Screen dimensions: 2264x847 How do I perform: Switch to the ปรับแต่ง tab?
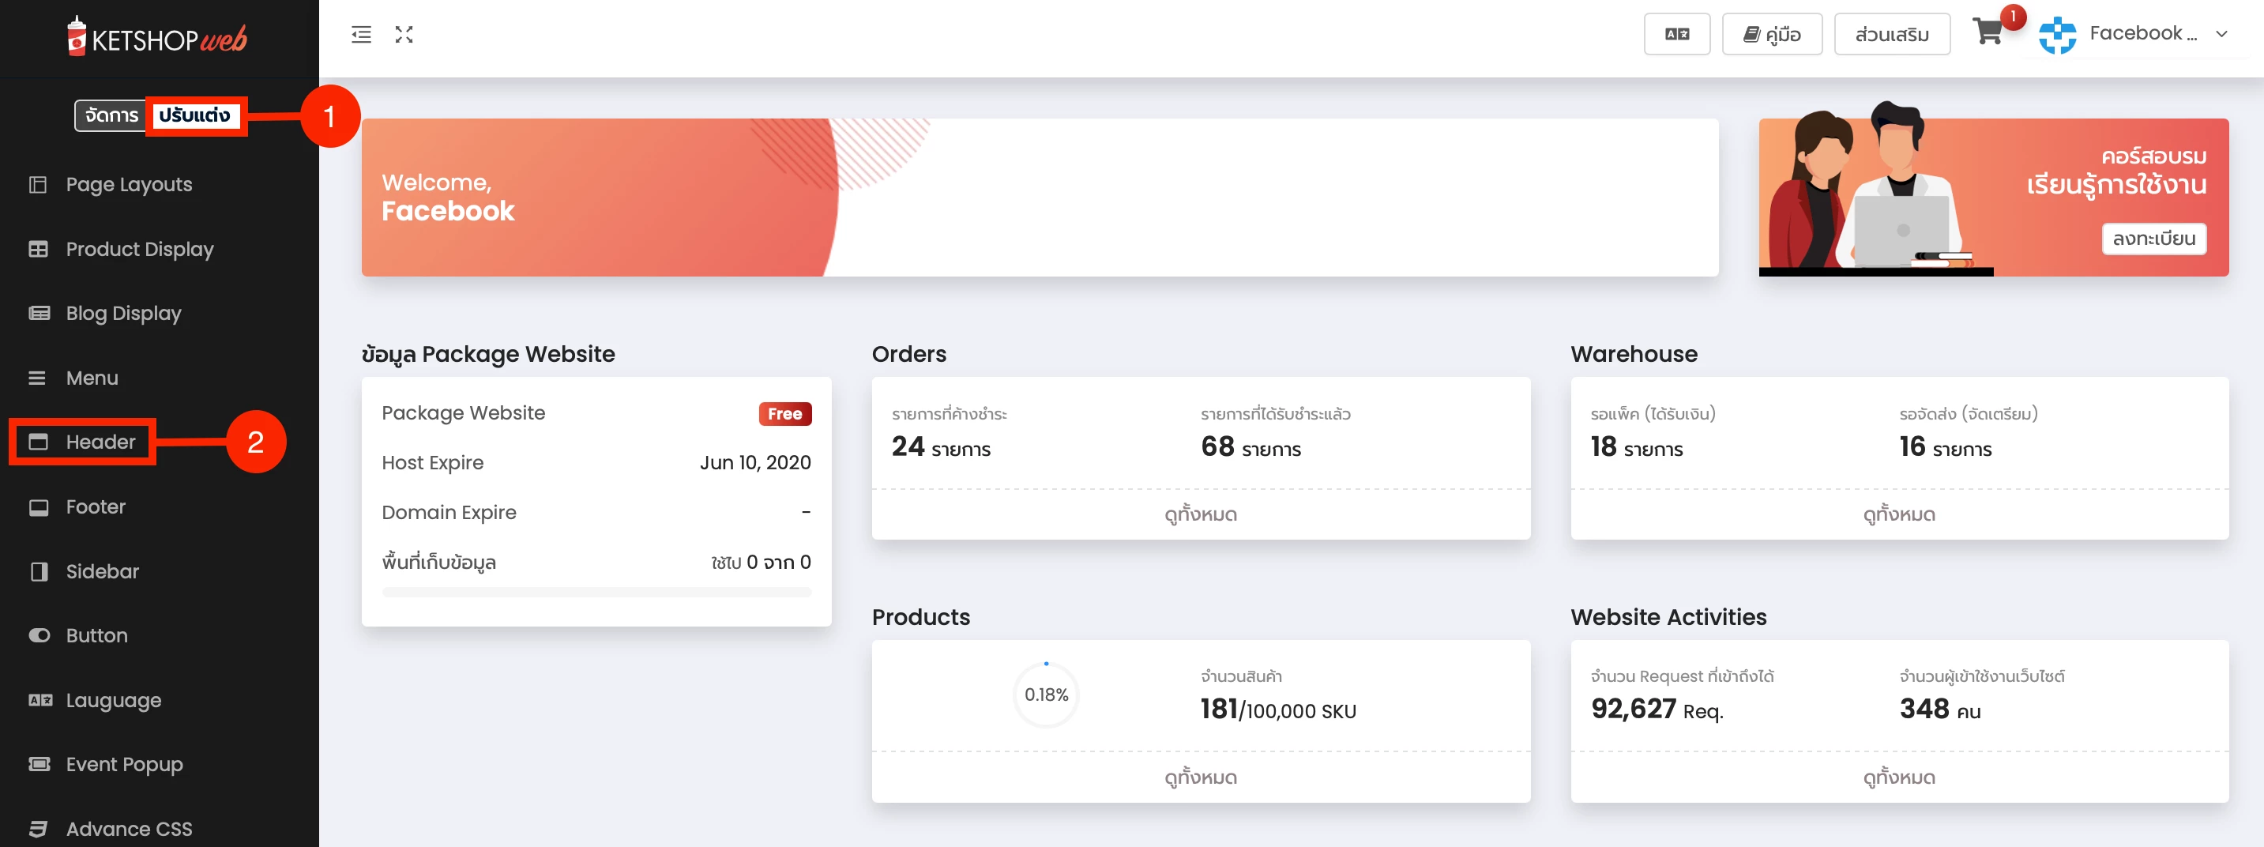pyautogui.click(x=194, y=115)
